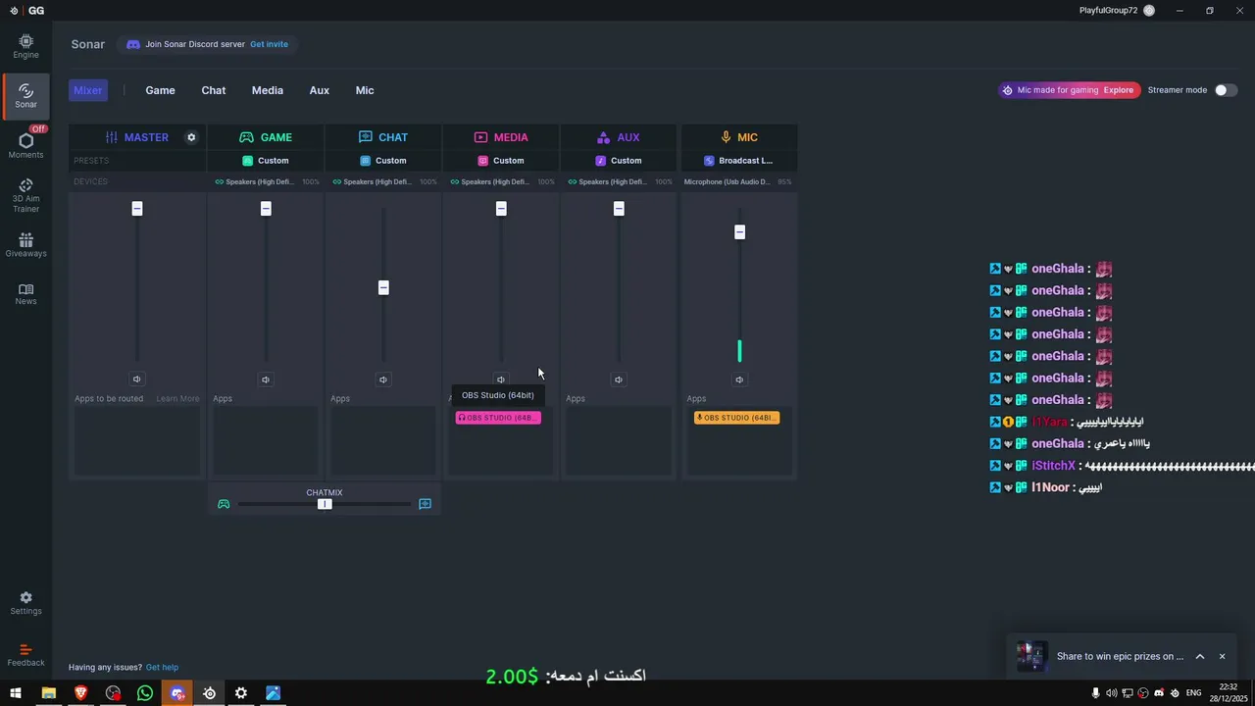
Task: Click the Get invite link
Action: [x=269, y=44]
